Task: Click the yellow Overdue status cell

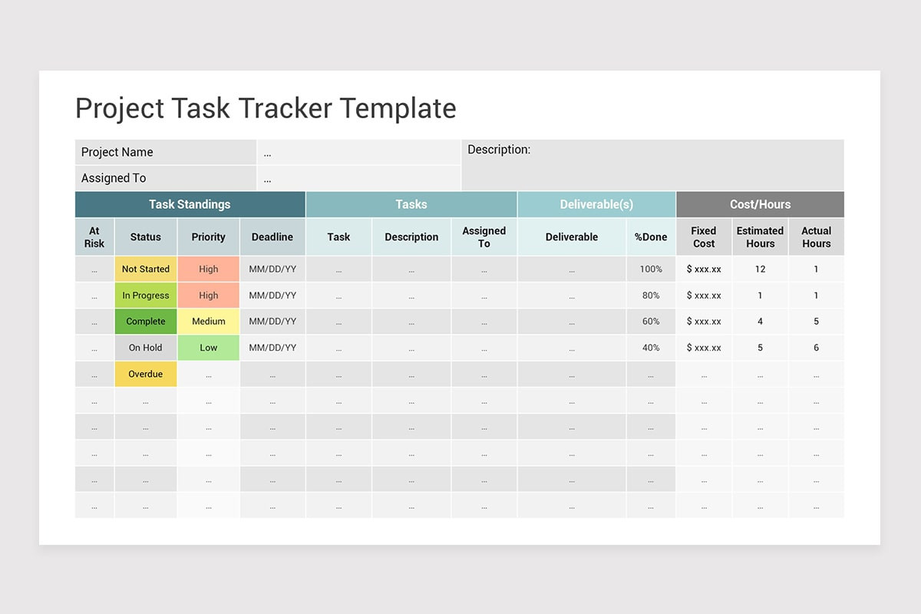Action: pyautogui.click(x=146, y=374)
